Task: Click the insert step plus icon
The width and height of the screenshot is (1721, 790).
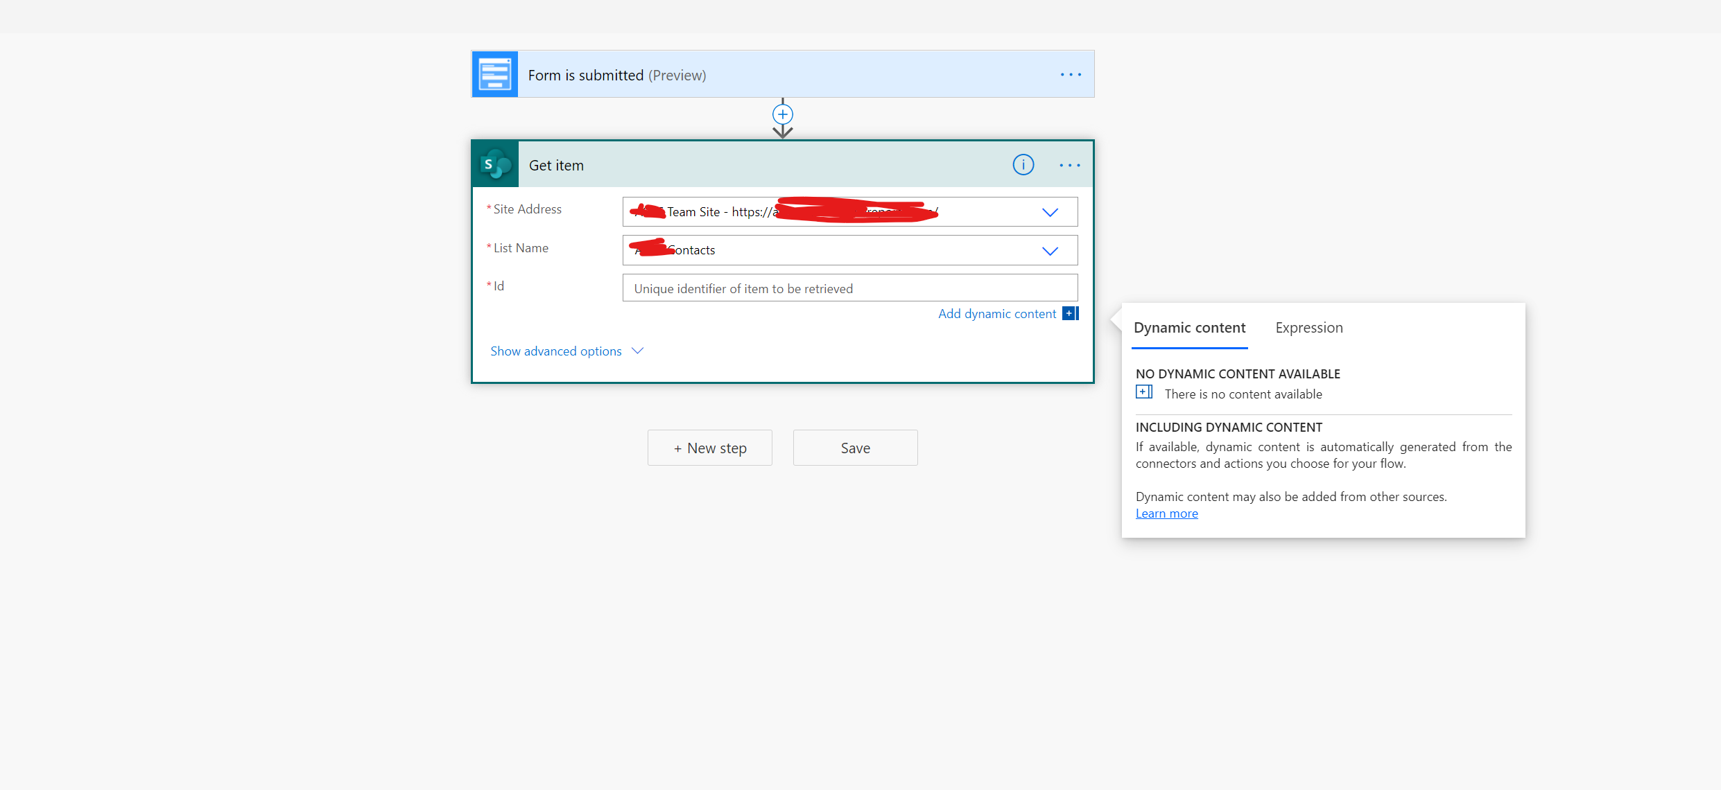Action: [782, 114]
